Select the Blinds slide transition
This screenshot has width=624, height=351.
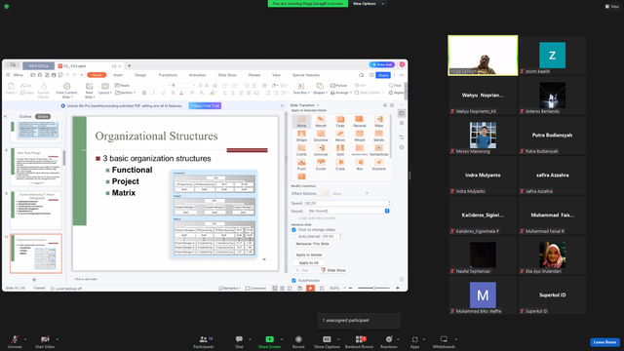pos(379,136)
